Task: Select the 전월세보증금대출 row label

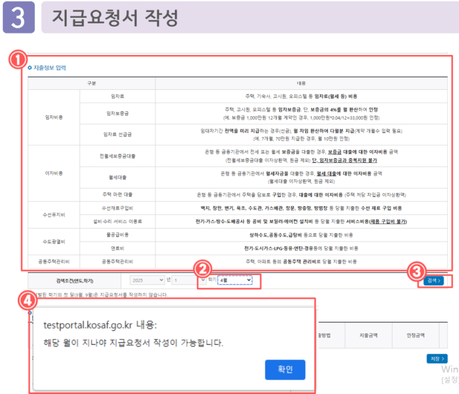Action: click(118, 156)
